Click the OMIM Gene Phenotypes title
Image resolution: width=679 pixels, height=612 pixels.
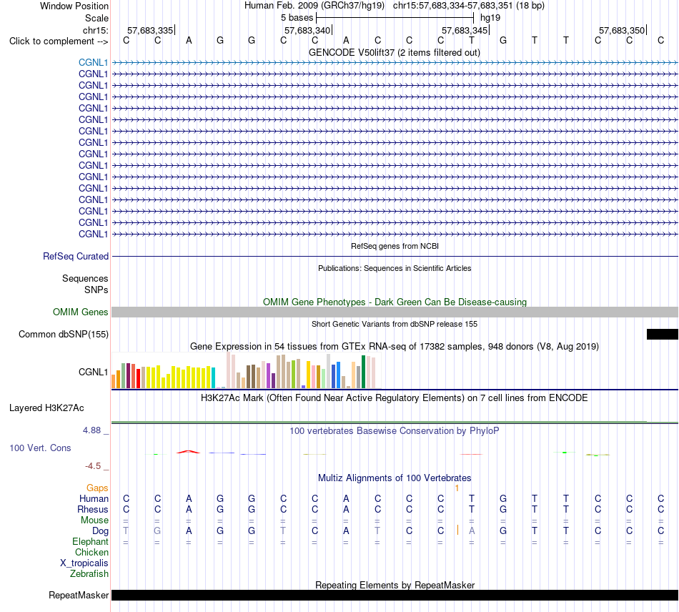point(395,302)
